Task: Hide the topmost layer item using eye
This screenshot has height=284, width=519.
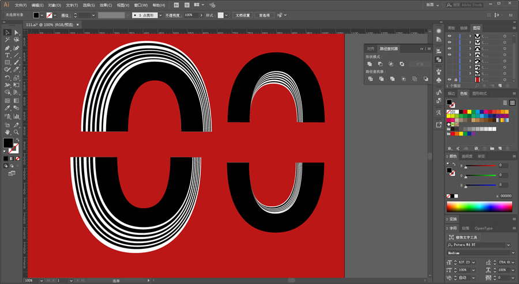Action: [449, 36]
